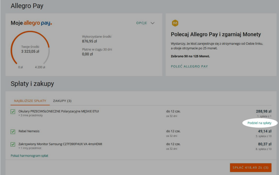Switch to the NAJBLIŻSZE SPŁATY tab

(x=30, y=101)
